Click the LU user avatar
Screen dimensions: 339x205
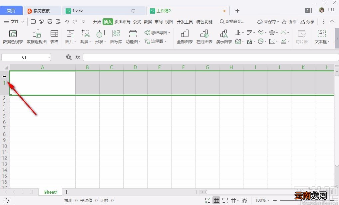coord(322,10)
